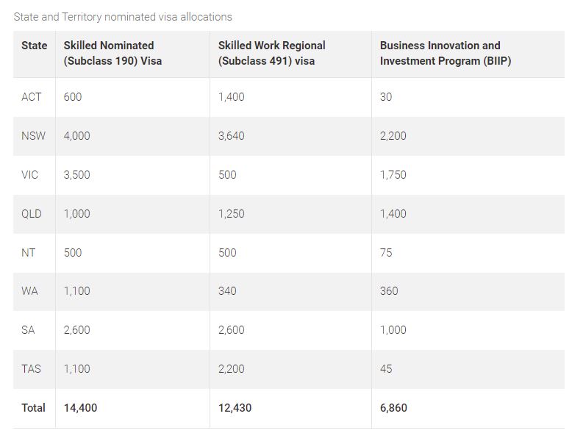Click the VIC 1,750 BIIP cell

pos(393,175)
